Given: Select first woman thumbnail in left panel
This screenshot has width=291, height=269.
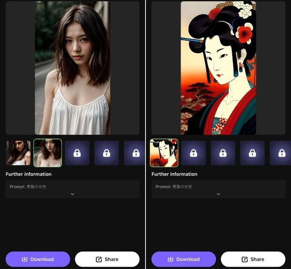Looking at the screenshot, I should point(18,153).
